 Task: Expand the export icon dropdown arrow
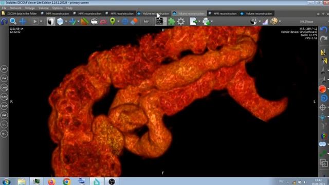pyautogui.click(x=199, y=22)
